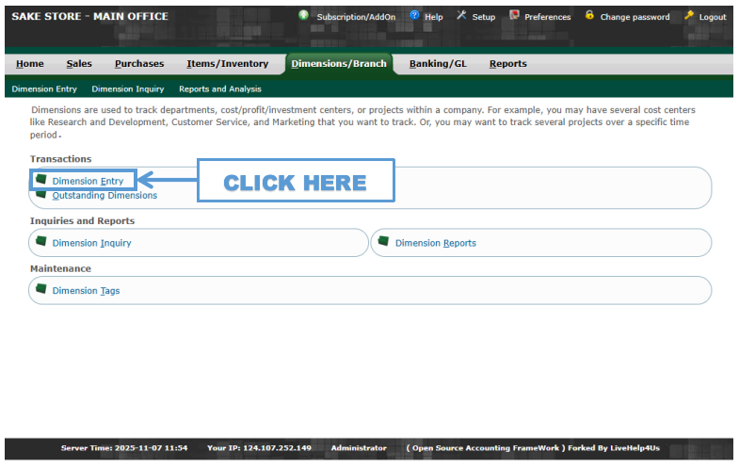Click green icon beside Dimension Inquiry

pos(41,241)
